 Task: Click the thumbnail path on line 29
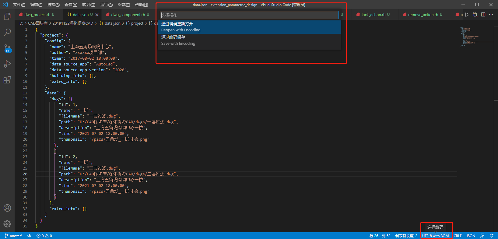click(119, 192)
